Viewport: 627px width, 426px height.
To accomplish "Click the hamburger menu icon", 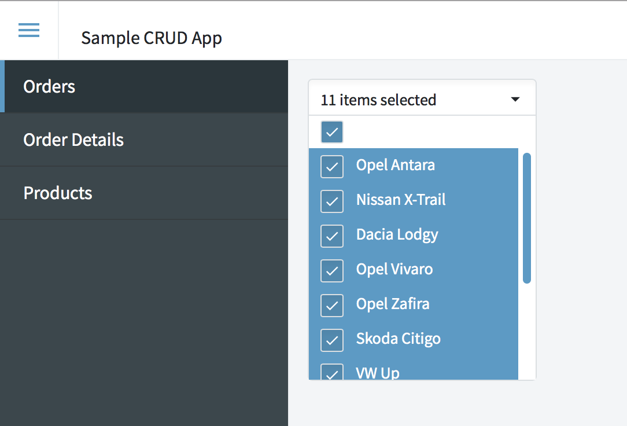I will pyautogui.click(x=29, y=30).
